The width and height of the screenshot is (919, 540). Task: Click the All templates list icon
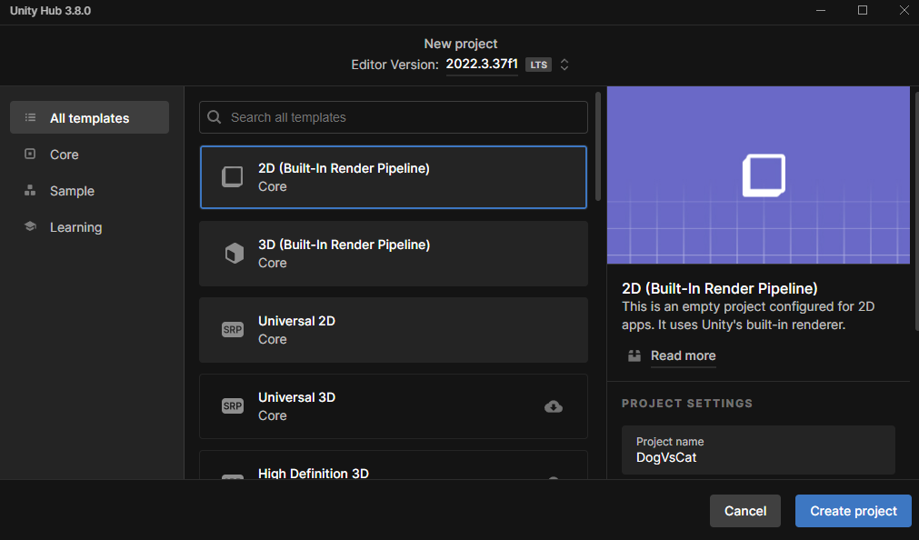point(31,118)
